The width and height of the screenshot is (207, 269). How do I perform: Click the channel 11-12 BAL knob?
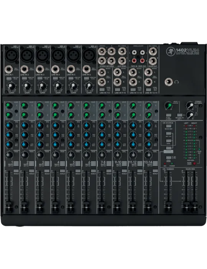click(x=133, y=155)
